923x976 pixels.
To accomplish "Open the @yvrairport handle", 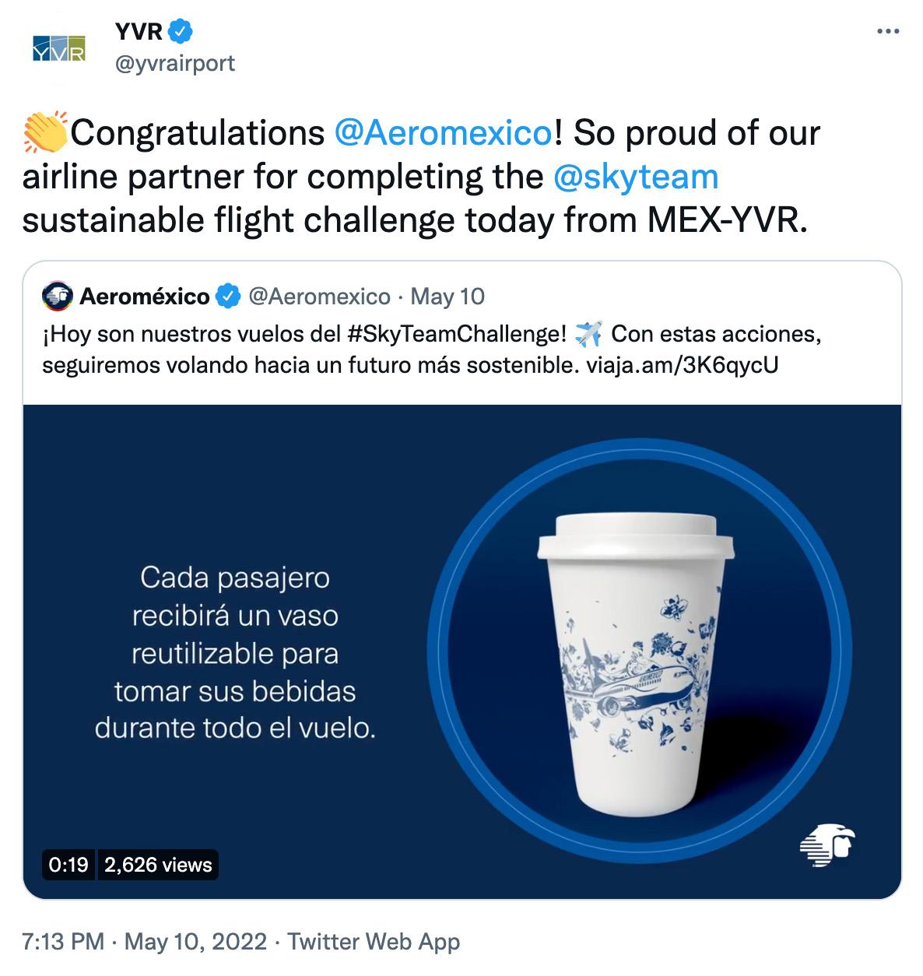I will (x=174, y=63).
